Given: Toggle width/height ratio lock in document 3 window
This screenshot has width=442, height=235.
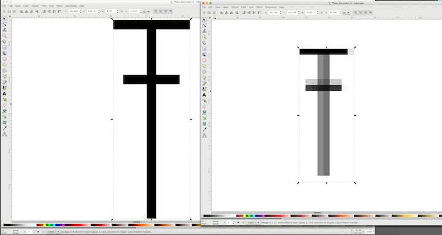Looking at the screenshot, I should pyautogui.click(x=122, y=11).
